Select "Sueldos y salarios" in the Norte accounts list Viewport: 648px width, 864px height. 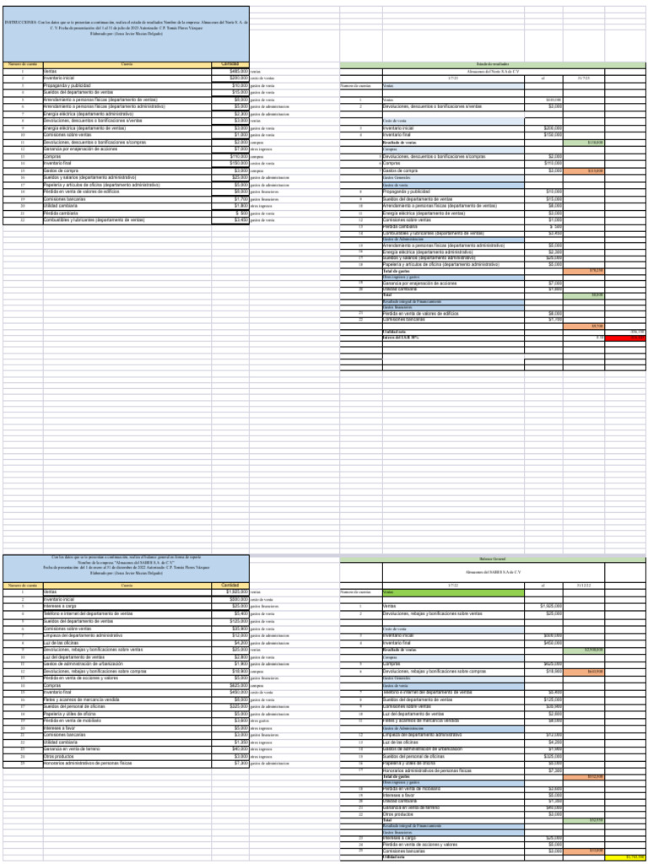89,178
